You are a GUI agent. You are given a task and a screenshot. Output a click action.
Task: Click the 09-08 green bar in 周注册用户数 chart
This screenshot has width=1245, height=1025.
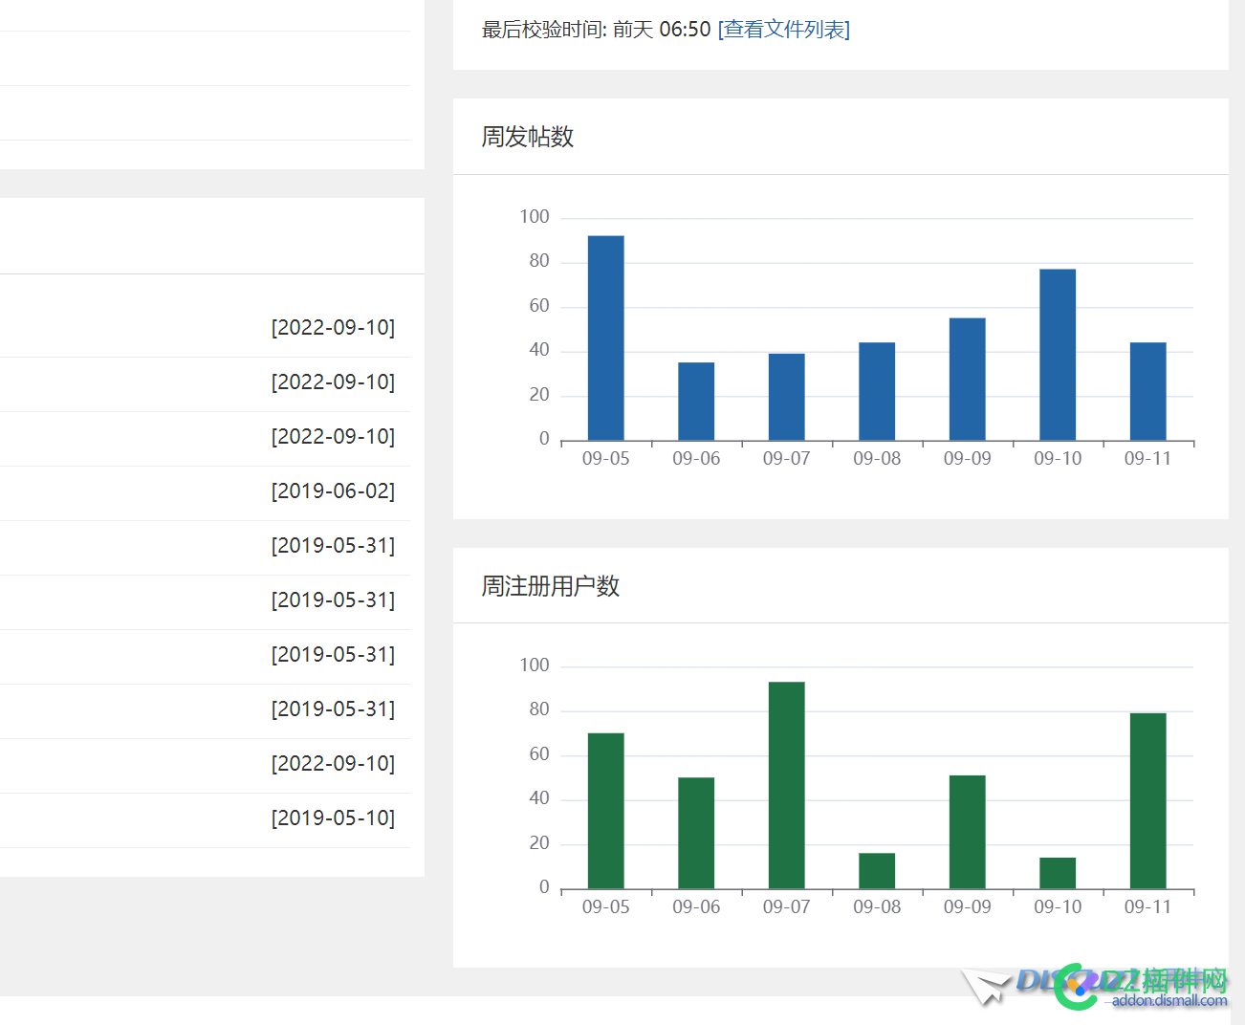point(877,871)
